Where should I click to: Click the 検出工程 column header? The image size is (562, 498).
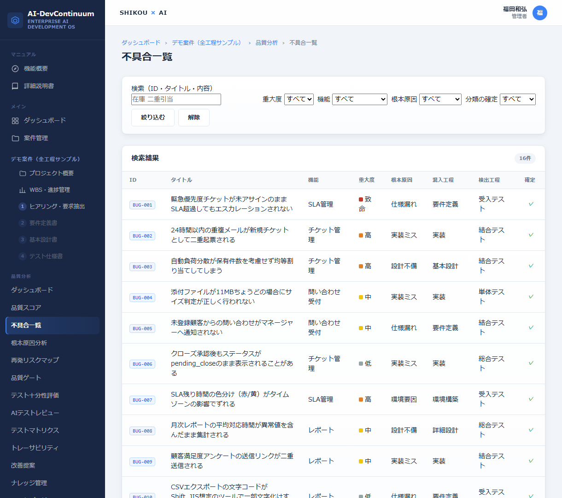coord(489,180)
